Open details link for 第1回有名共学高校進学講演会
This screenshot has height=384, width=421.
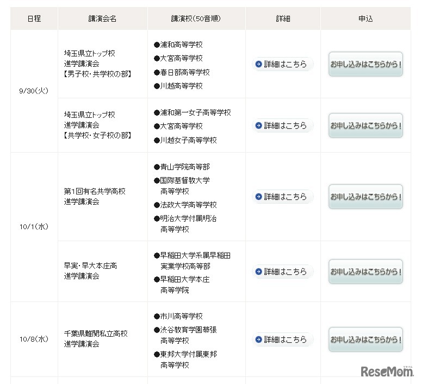click(282, 197)
